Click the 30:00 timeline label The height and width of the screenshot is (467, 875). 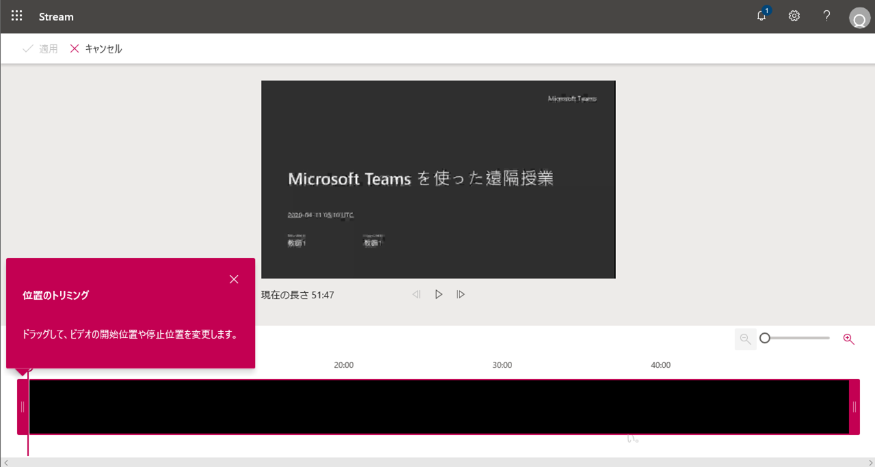pos(502,365)
